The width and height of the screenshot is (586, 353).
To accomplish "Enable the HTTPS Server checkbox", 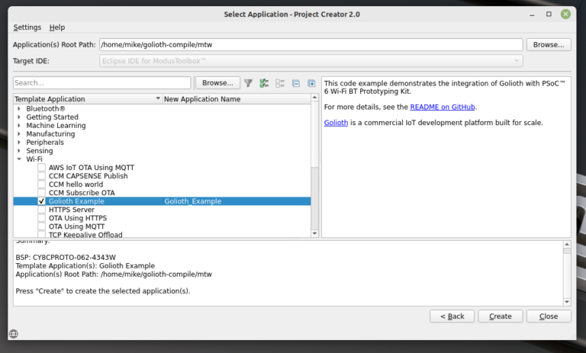I will [42, 210].
